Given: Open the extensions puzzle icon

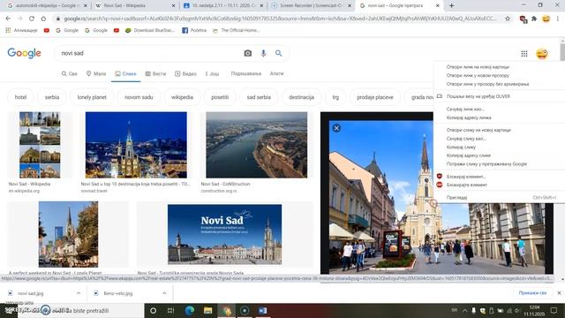Looking at the screenshot, I should [534, 19].
